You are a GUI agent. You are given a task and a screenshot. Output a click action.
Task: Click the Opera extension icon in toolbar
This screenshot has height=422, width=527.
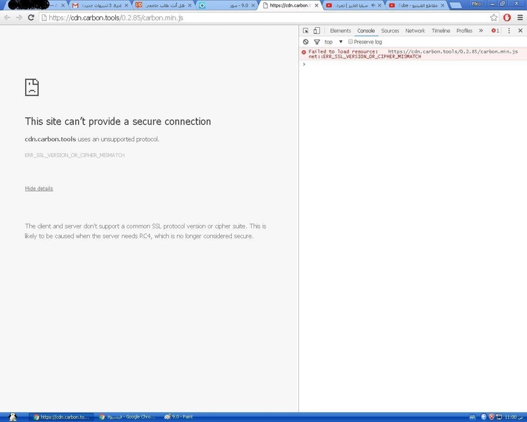tap(507, 18)
